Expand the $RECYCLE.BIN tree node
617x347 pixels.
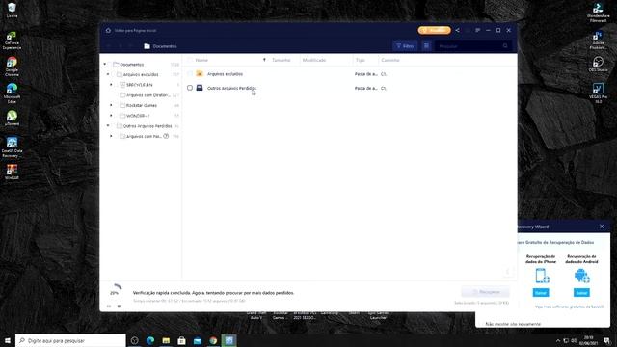[x=112, y=85]
